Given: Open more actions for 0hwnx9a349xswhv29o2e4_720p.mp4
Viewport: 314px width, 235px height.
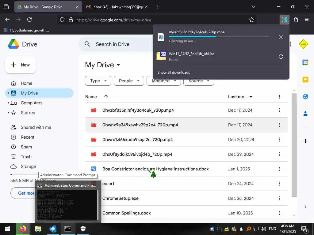Looking at the screenshot, I should tap(280, 125).
